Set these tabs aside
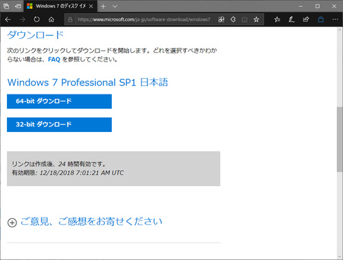 click(x=18, y=6)
